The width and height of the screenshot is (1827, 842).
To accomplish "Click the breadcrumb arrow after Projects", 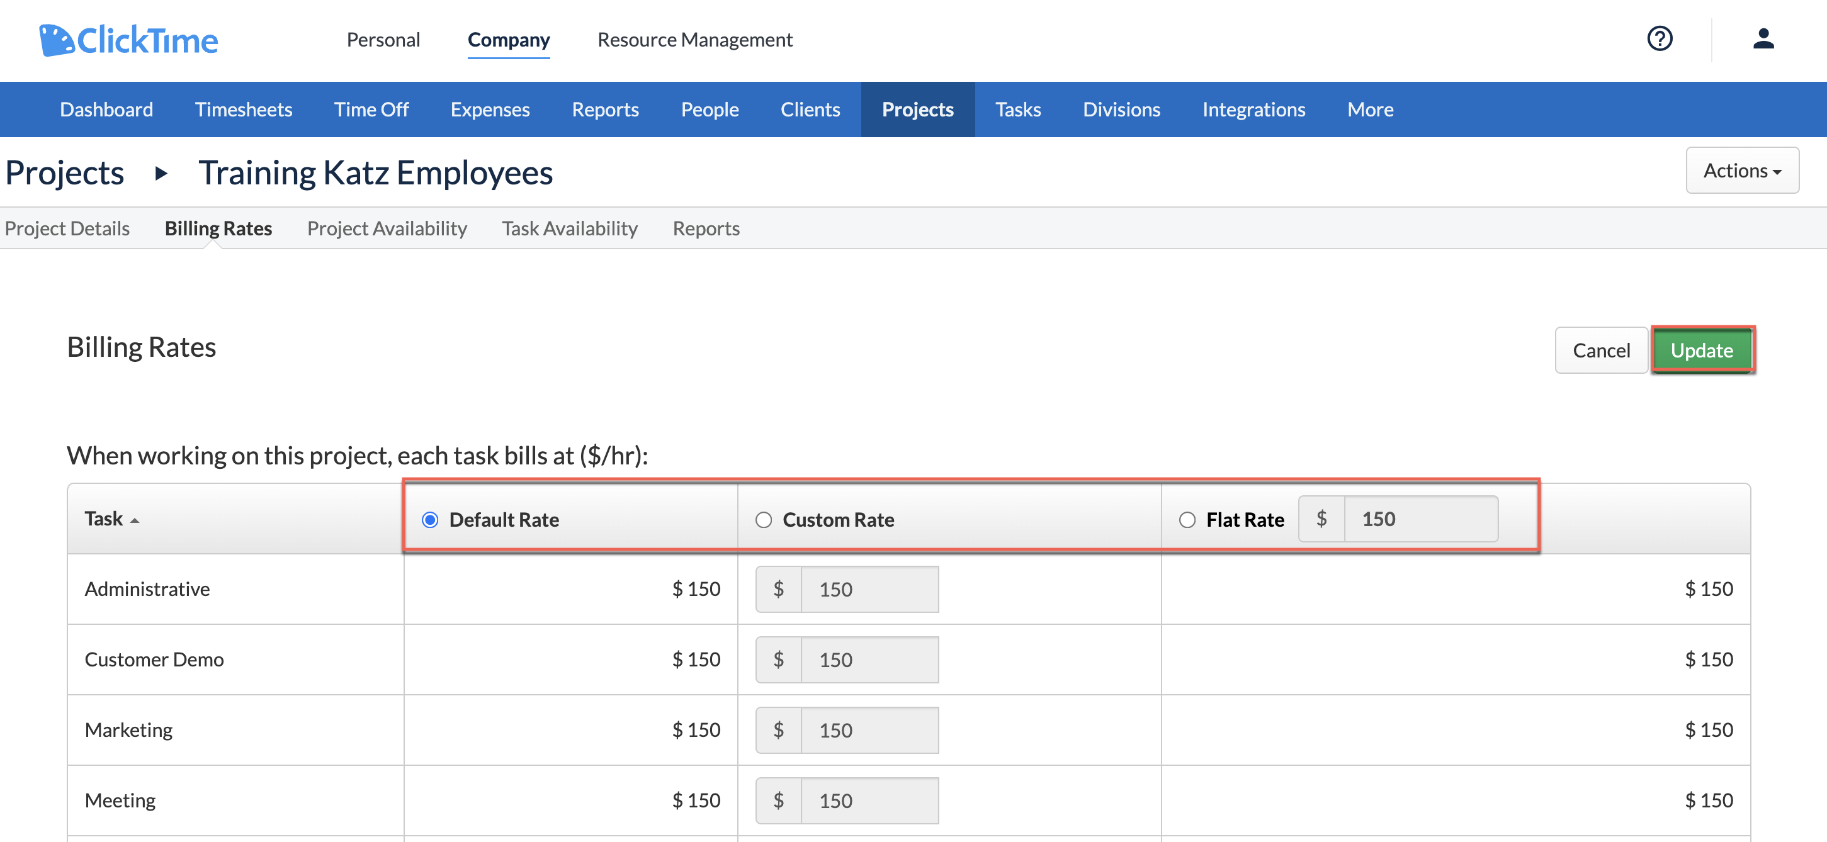I will tap(162, 173).
